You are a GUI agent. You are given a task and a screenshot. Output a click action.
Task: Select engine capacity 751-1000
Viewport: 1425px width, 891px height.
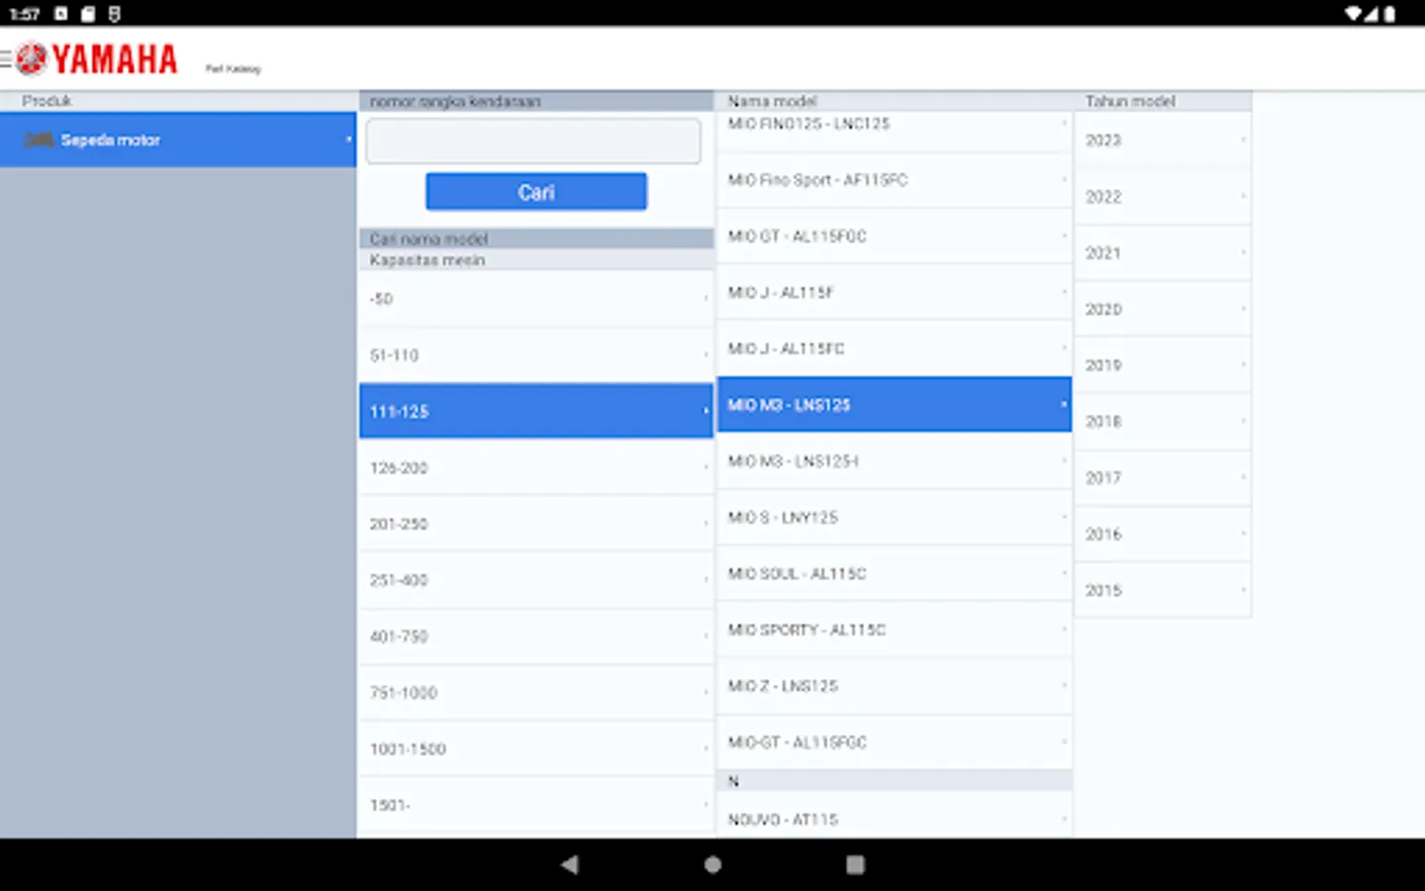[535, 693]
